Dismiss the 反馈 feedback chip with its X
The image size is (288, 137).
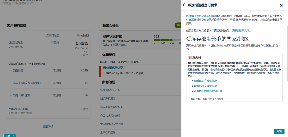pos(14,136)
